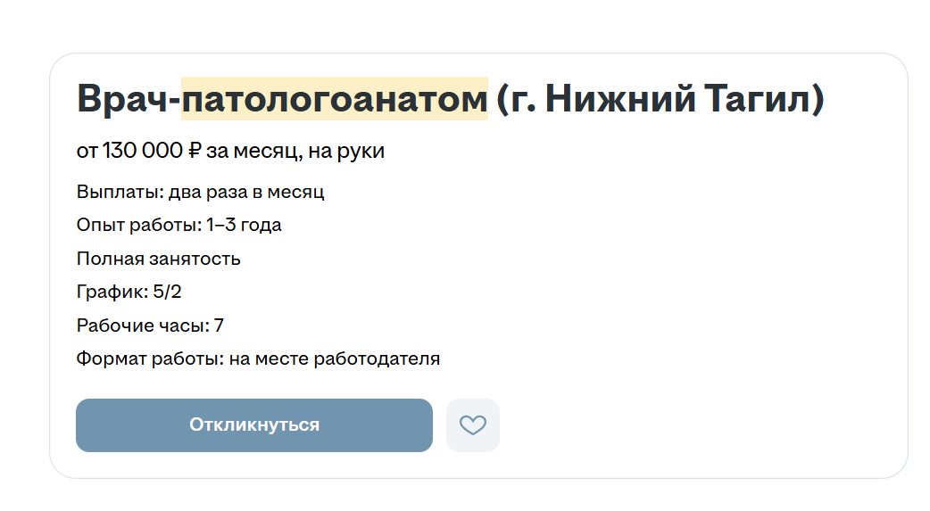Select the 5/2 schedule value
Image resolution: width=930 pixels, height=511 pixels.
[167, 292]
